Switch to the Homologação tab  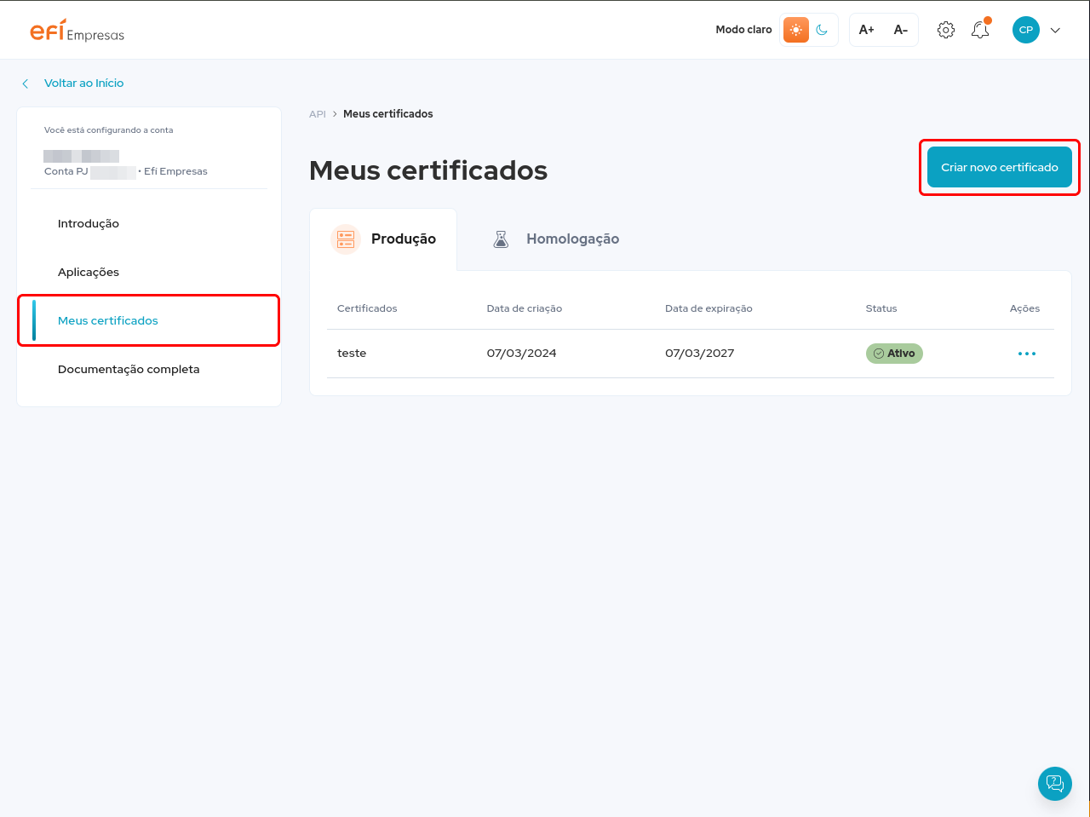coord(555,239)
